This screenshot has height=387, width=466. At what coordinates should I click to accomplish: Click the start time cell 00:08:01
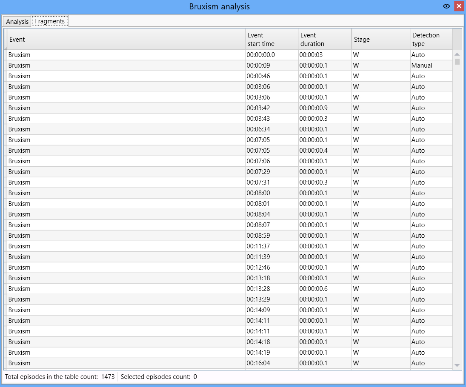[272, 204]
